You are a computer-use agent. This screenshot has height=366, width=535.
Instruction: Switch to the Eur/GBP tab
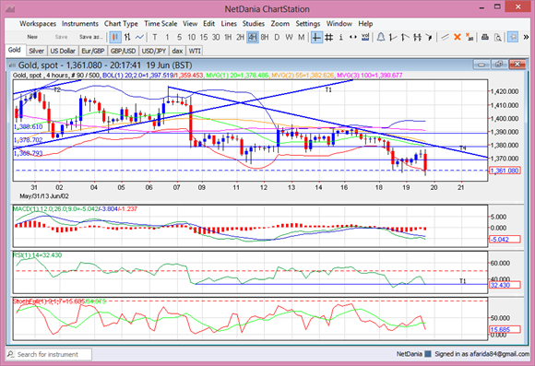[x=93, y=51]
